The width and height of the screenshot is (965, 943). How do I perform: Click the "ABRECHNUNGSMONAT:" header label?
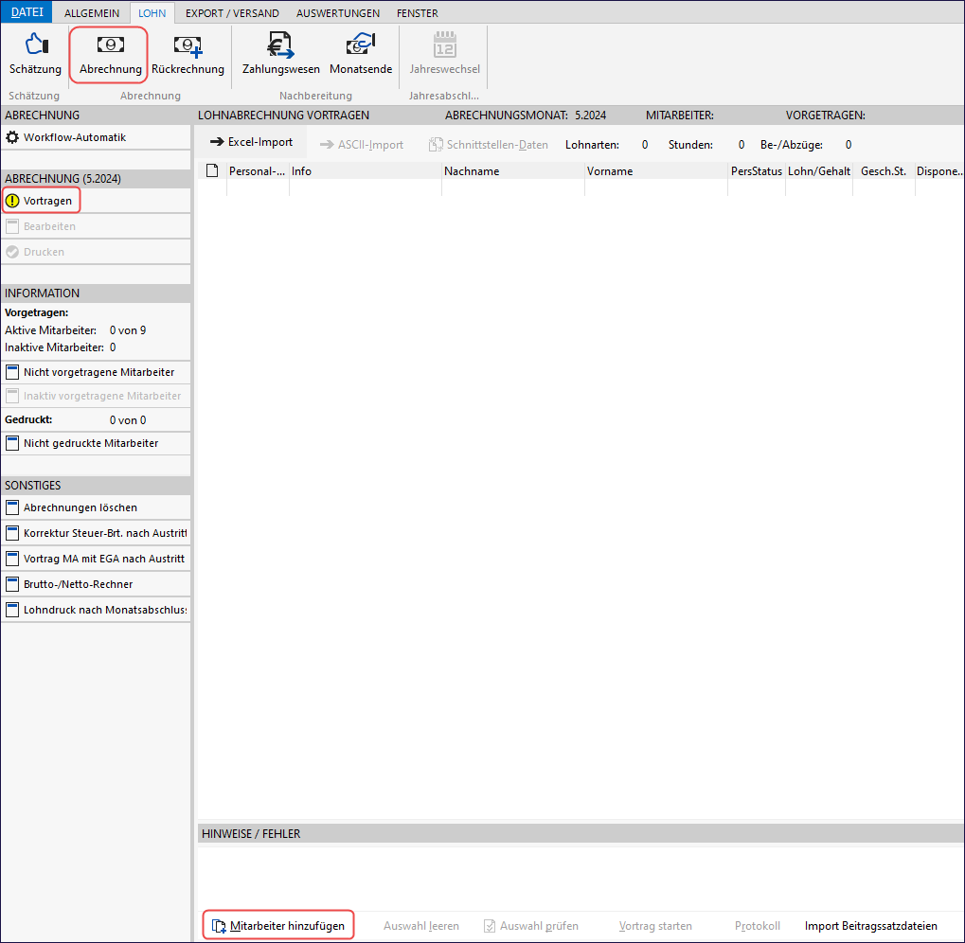point(507,115)
